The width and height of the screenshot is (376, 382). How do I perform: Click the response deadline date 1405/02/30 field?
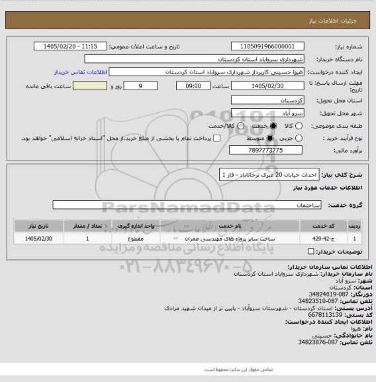[267, 86]
